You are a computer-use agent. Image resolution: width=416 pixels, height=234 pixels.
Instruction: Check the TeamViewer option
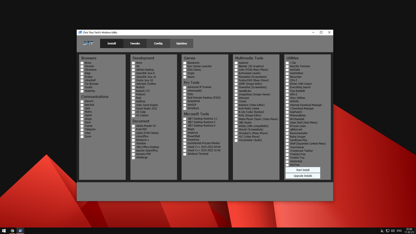coord(287,147)
